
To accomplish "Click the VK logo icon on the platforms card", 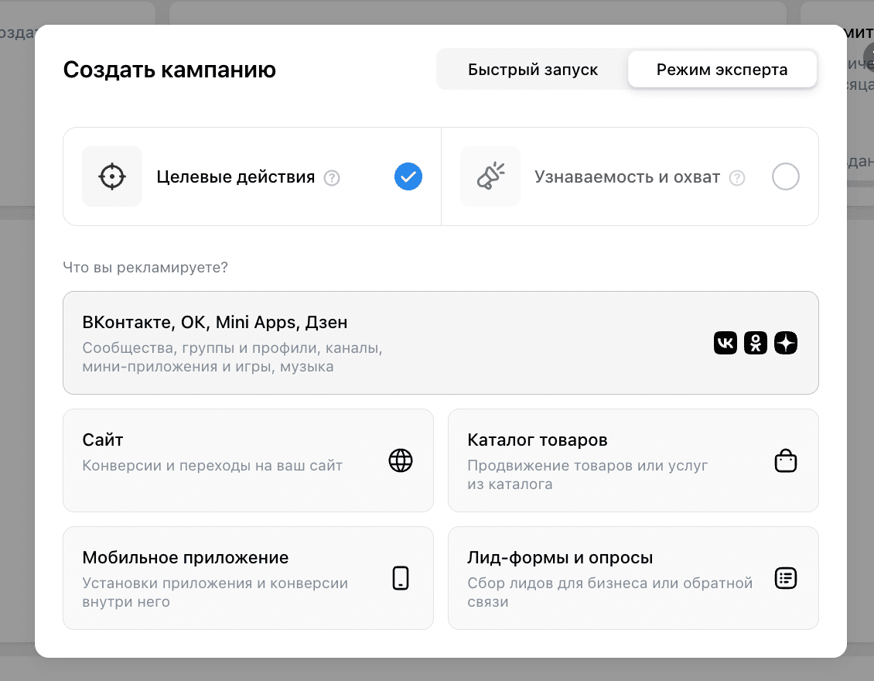I will tap(725, 343).
